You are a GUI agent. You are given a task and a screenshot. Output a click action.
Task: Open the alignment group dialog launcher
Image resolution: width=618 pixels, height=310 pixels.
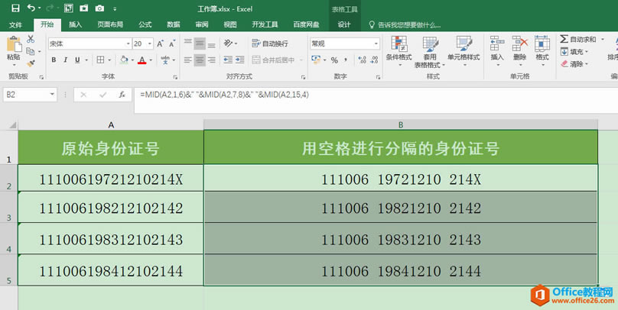tap(303, 77)
